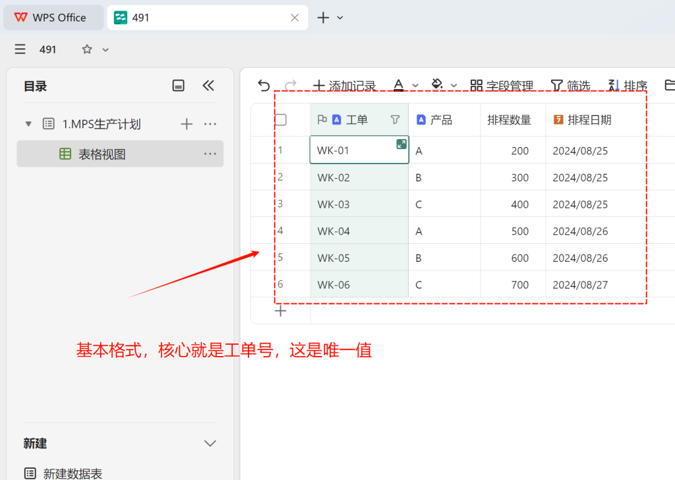The image size is (675, 480).
Task: Select product cell B in WK-02 row
Action: (x=444, y=177)
